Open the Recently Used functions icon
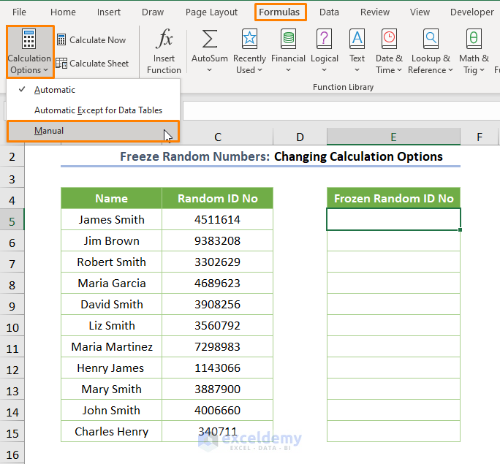Screen dimensions: 500x464 click(249, 39)
